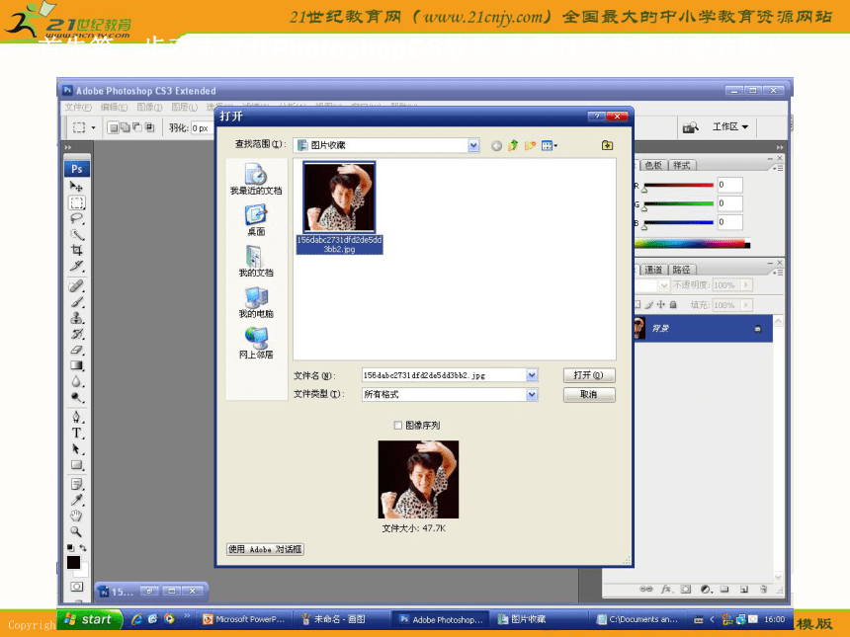
Task: Open the view menu in Open dialog
Action: click(x=550, y=145)
